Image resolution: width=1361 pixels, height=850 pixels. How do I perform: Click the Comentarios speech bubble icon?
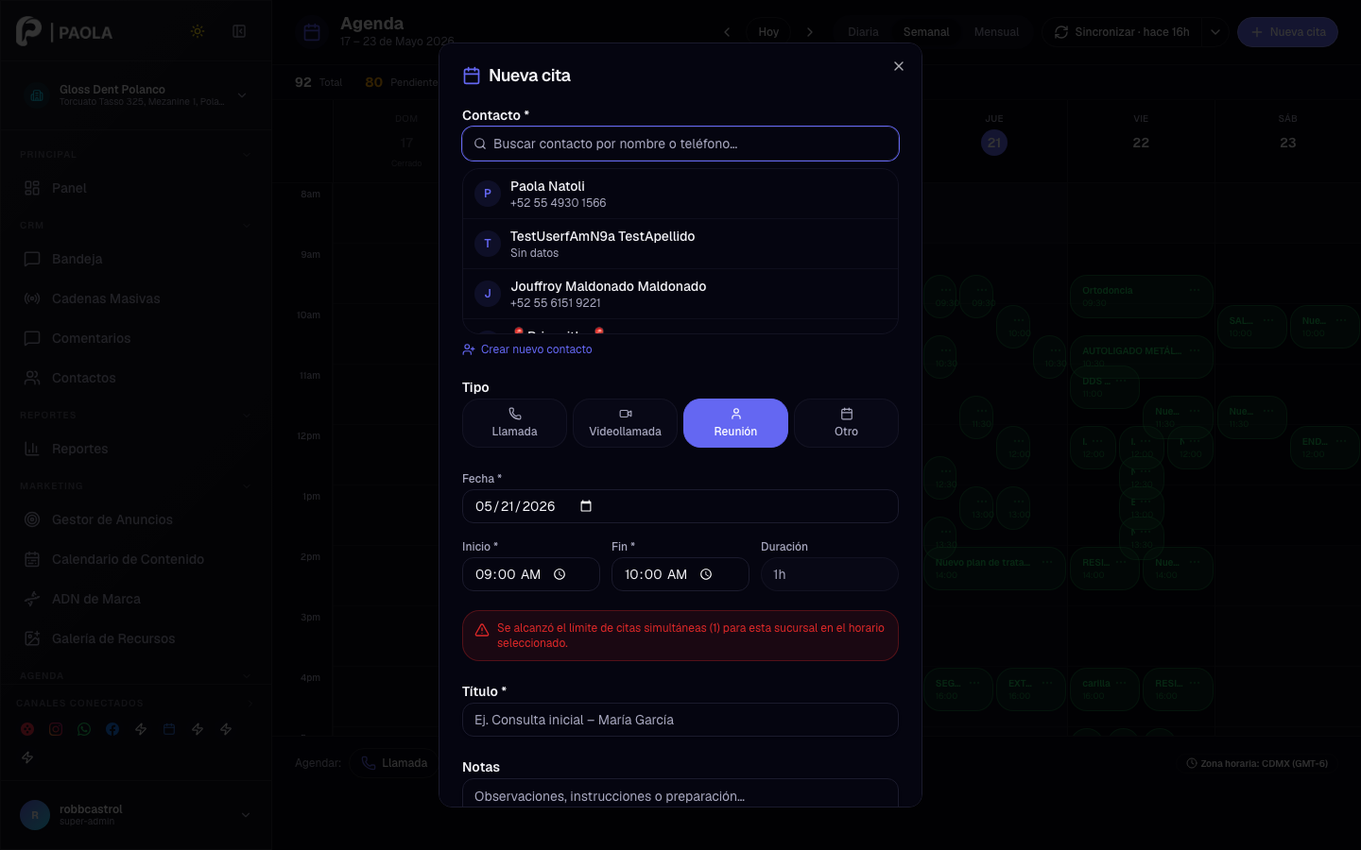[32, 338]
